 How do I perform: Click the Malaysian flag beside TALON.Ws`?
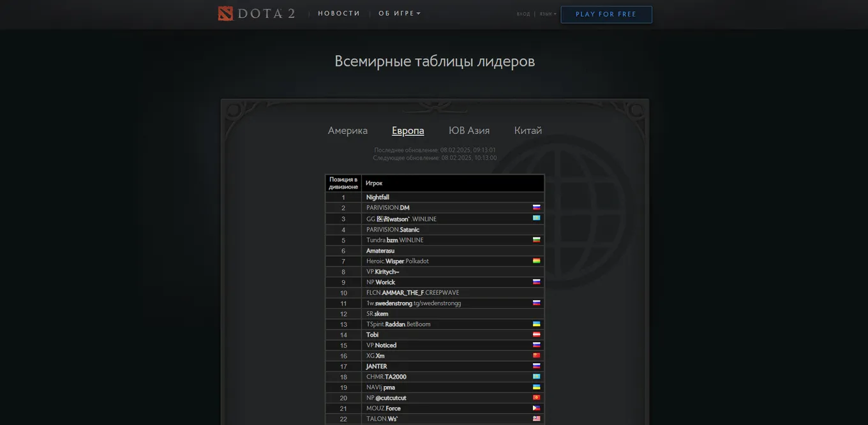click(537, 419)
